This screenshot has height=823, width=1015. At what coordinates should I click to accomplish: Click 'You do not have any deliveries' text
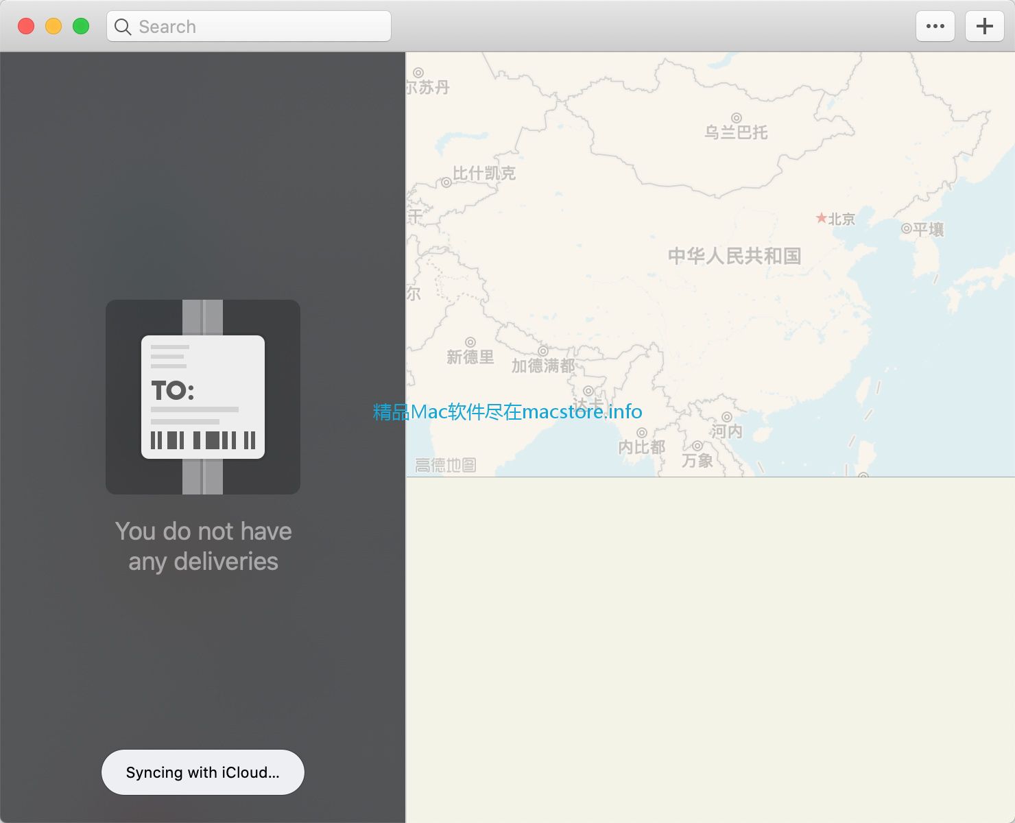click(203, 547)
